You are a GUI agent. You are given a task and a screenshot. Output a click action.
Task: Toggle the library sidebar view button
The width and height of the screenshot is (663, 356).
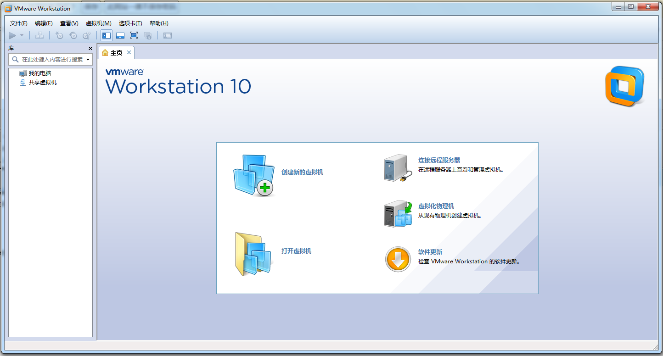tap(107, 35)
